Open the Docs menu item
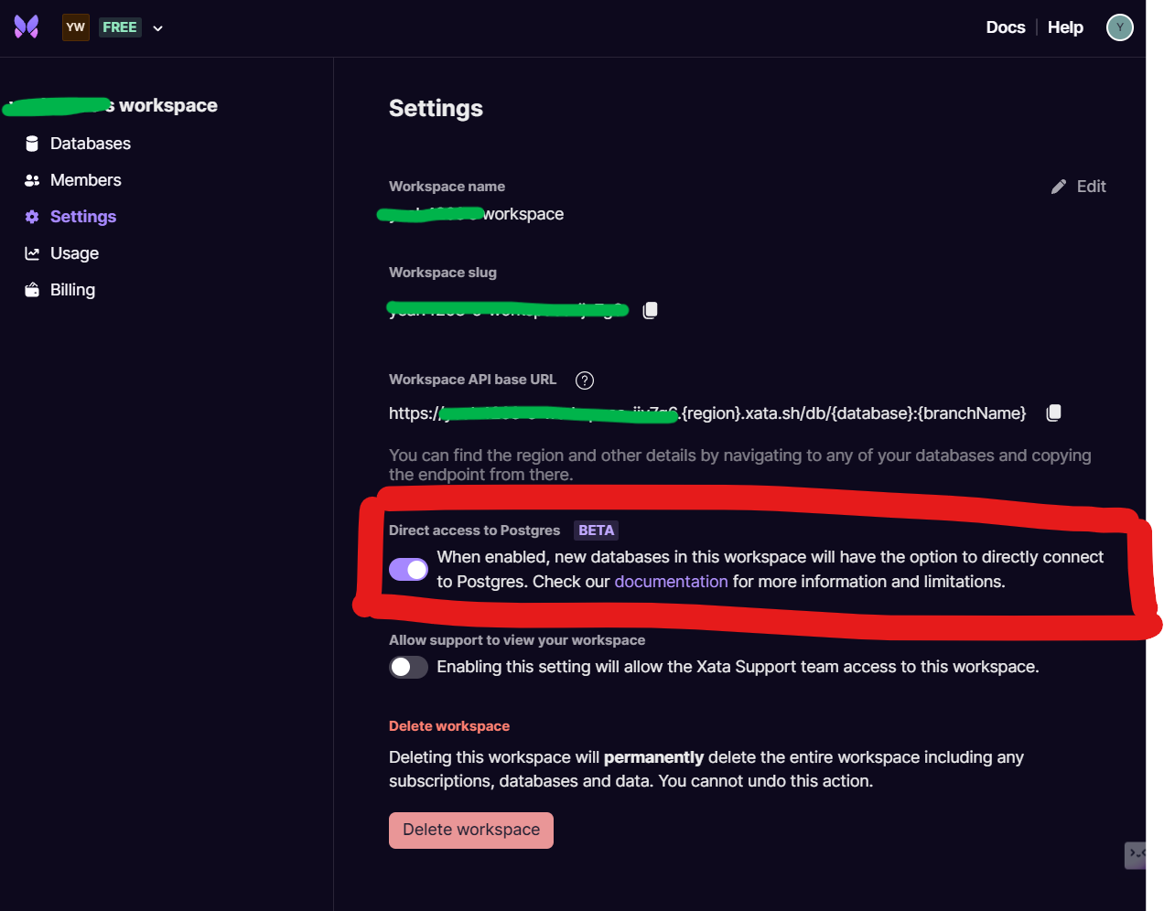This screenshot has height=911, width=1164. click(1005, 27)
